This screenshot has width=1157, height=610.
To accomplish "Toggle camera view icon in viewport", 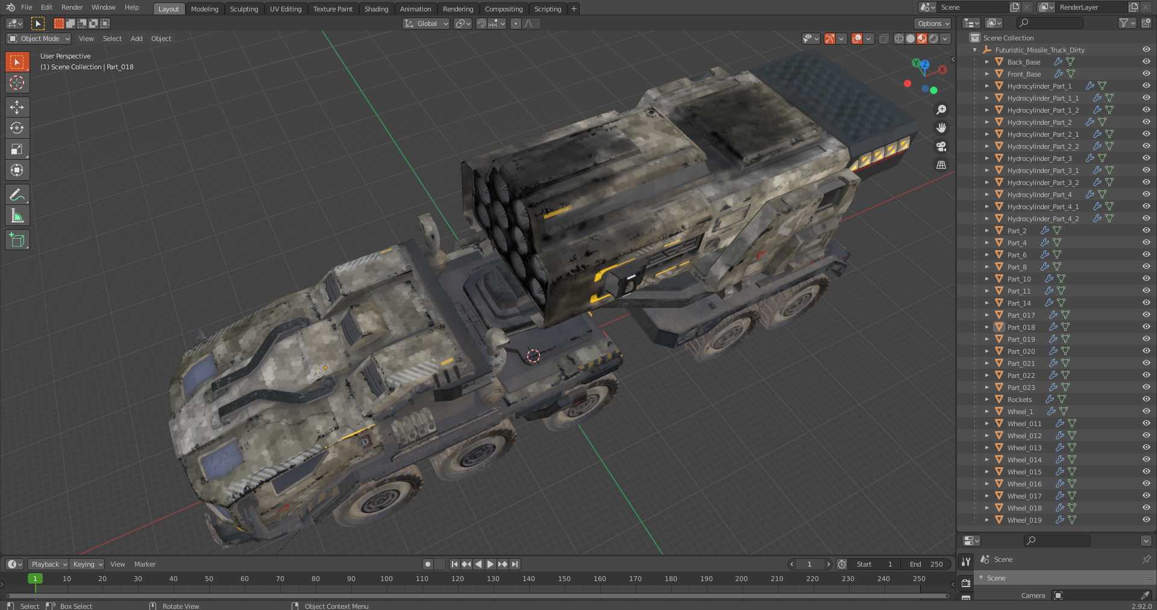I will click(941, 146).
